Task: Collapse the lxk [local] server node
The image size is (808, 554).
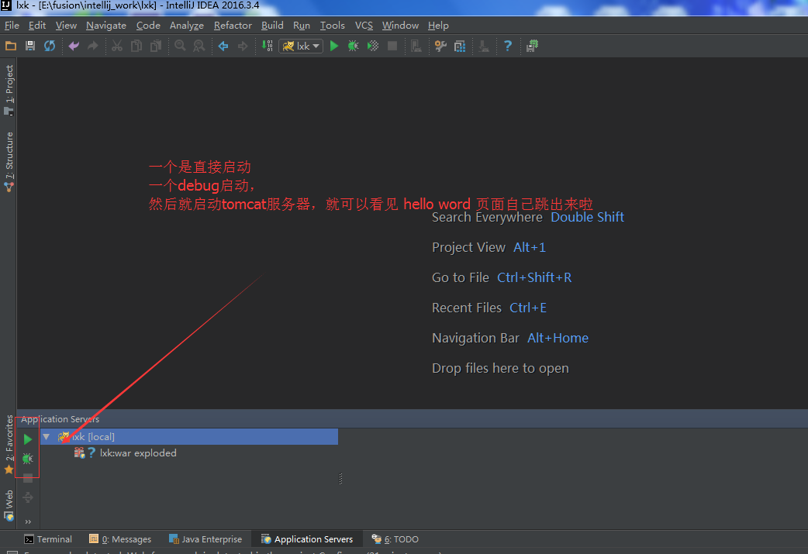Action: (x=47, y=436)
